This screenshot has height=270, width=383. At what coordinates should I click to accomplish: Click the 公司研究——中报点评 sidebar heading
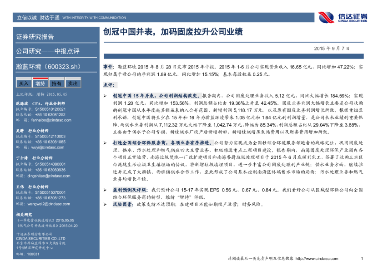coord(48,51)
